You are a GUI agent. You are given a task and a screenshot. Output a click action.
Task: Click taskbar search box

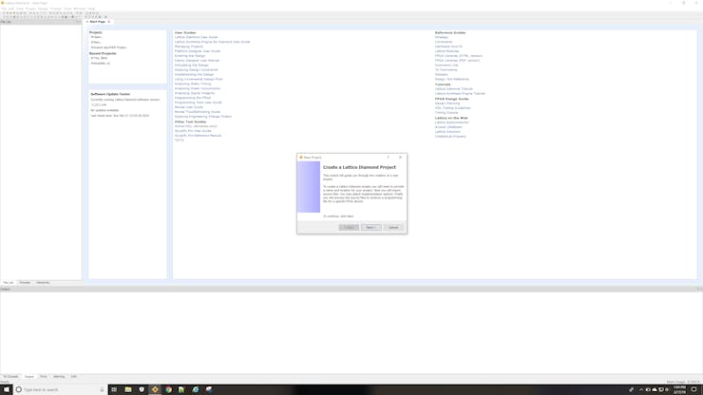[x=60, y=389]
